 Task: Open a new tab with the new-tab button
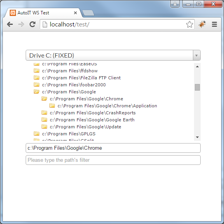88,13
